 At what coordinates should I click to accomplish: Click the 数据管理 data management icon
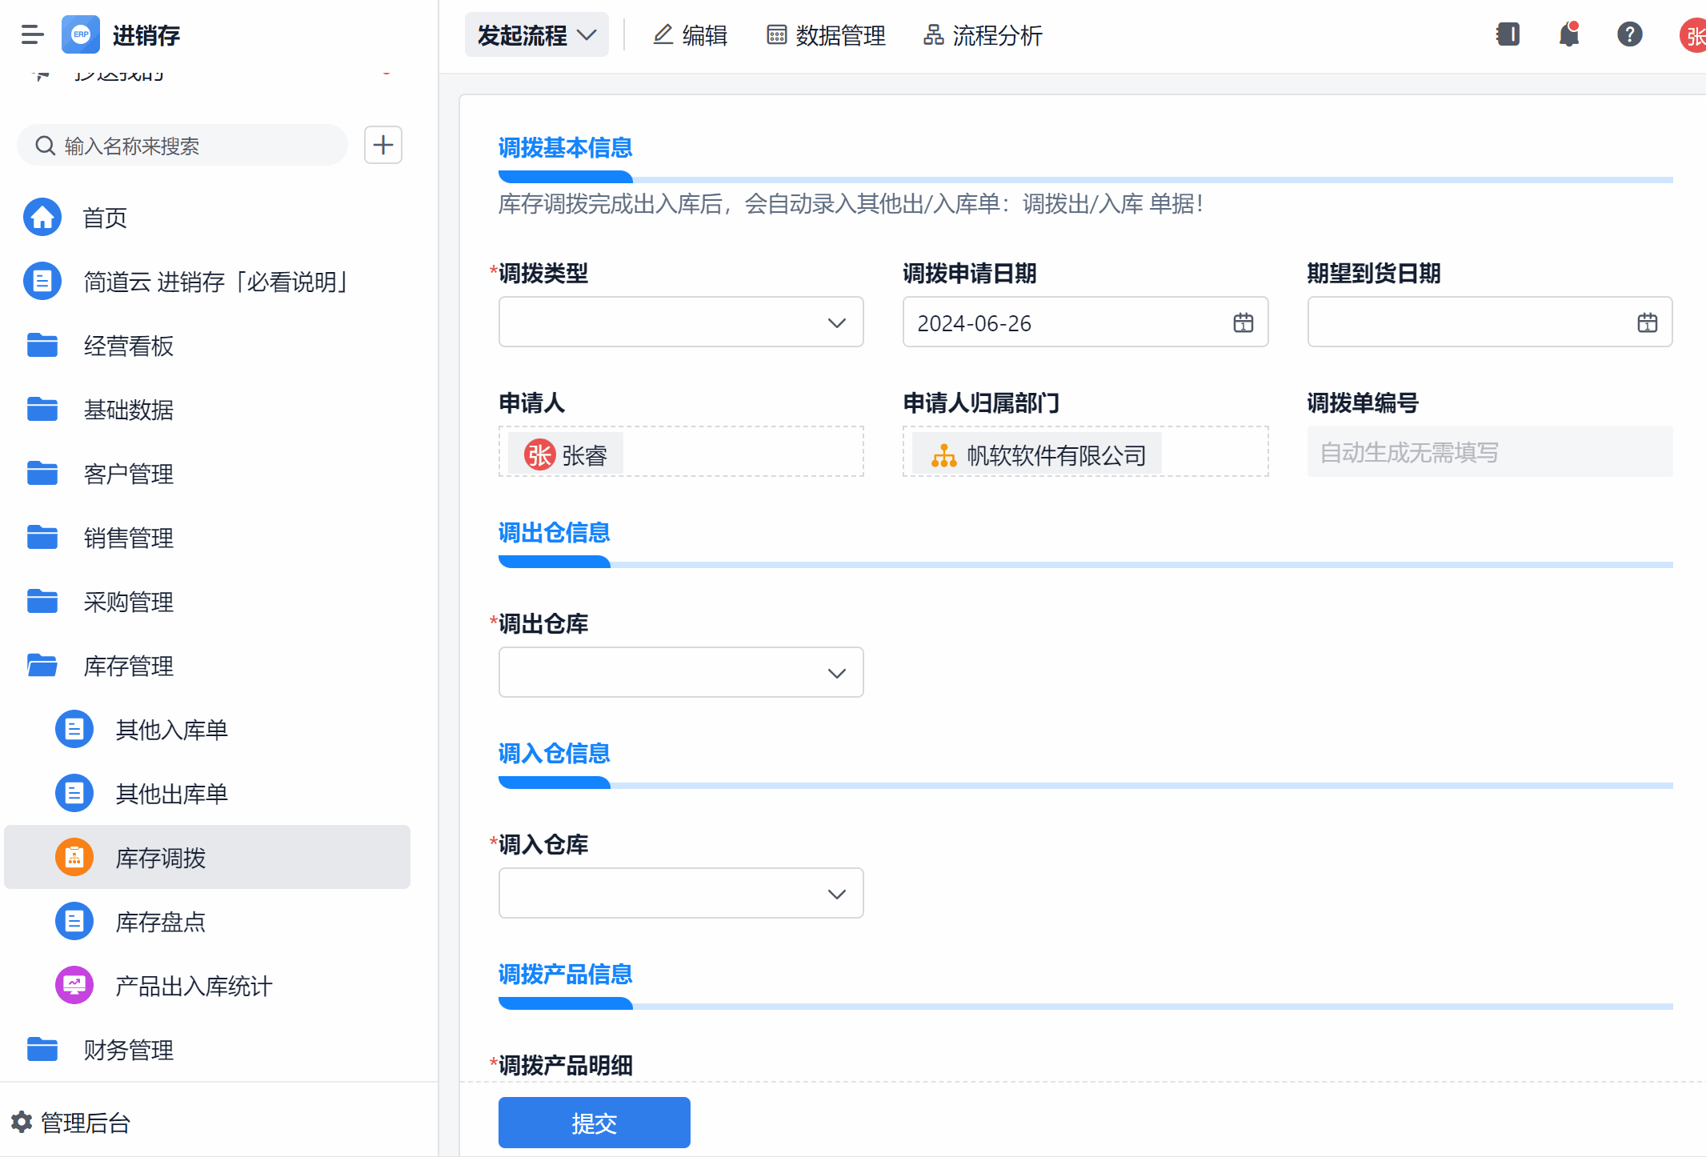tap(775, 34)
